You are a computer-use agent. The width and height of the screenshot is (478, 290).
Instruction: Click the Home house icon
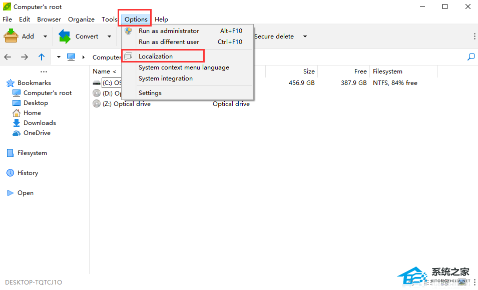point(17,113)
